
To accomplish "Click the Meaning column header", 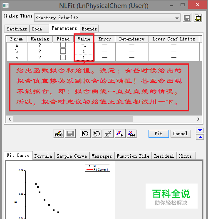I will coord(40,39).
